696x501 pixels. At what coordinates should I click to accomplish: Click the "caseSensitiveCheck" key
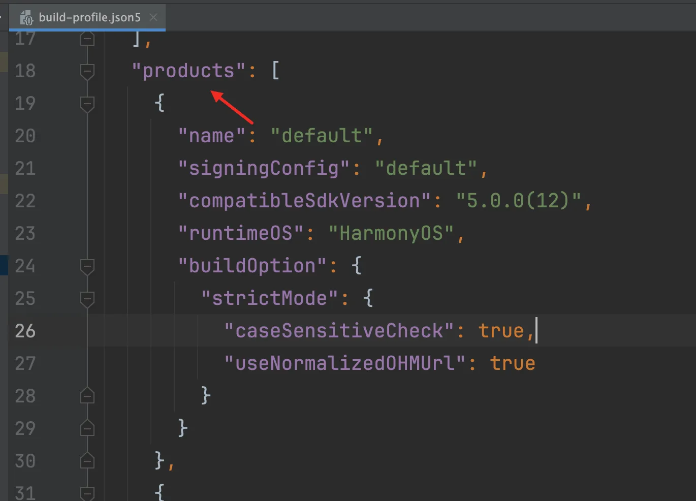339,331
